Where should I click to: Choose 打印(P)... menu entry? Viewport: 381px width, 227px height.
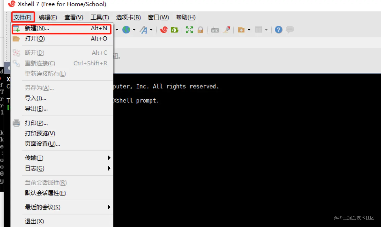(62, 123)
